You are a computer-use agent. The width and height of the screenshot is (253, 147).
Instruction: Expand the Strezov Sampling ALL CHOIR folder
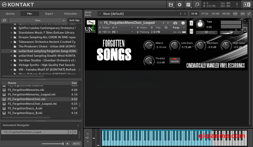coord(11,37)
